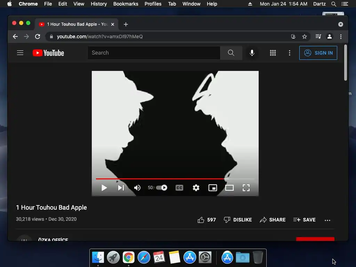Viewport: 356px width, 267px height.
Task: Click the page vertical scrollbar
Action: click(345, 63)
